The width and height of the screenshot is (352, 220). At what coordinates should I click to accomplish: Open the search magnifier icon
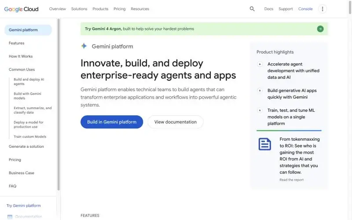252,9
